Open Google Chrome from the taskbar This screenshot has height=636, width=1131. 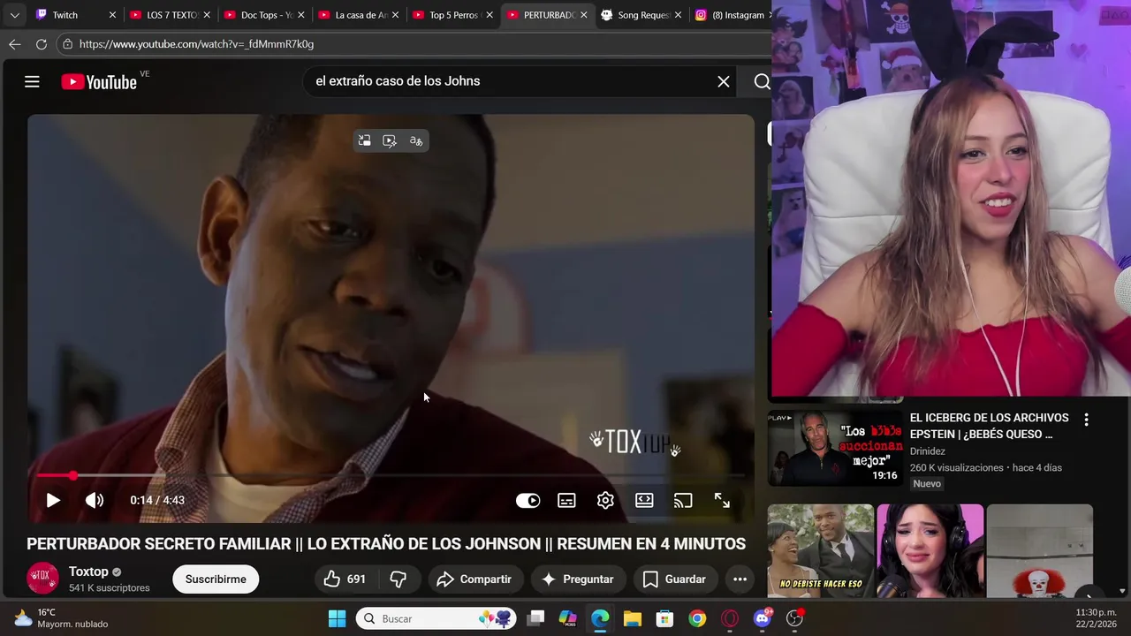coord(697,618)
